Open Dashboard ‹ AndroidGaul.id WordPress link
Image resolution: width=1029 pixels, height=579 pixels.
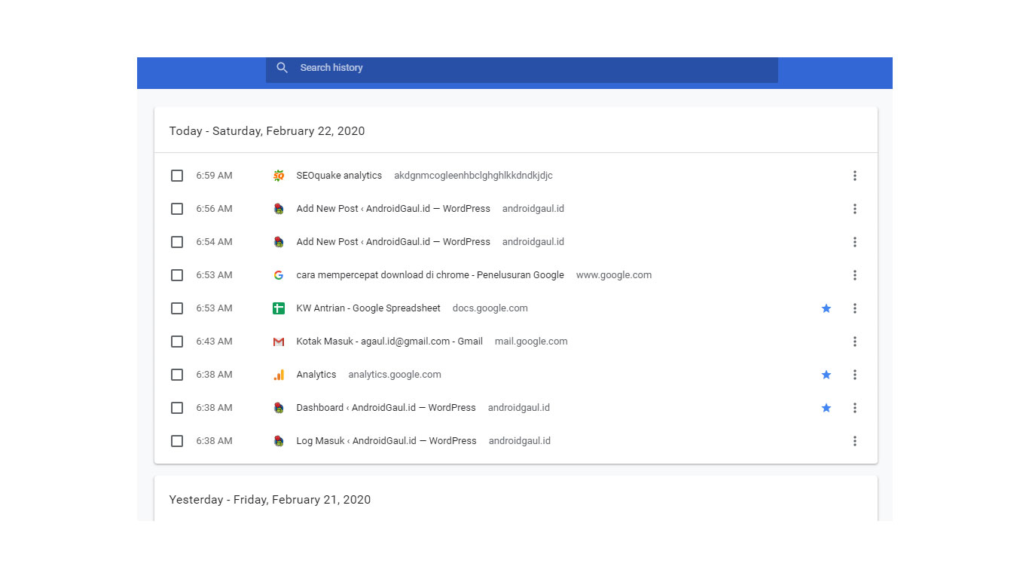[386, 408]
